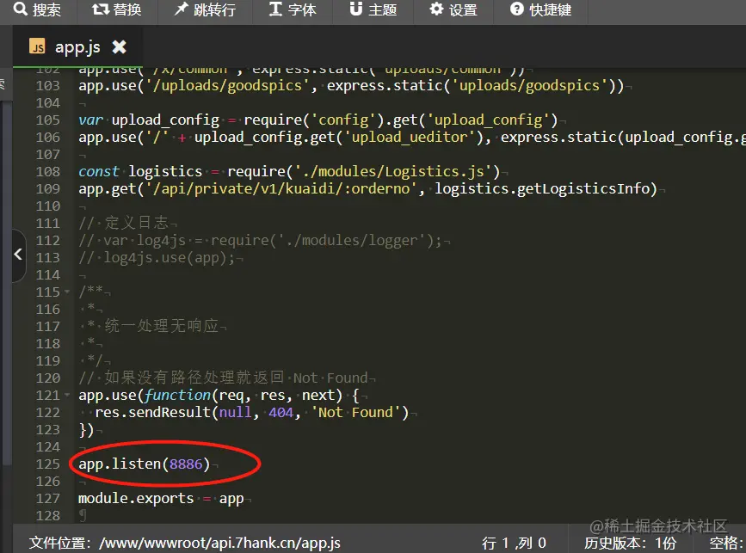Click the commented log4js require line
The height and width of the screenshot is (553, 746).
[260, 240]
